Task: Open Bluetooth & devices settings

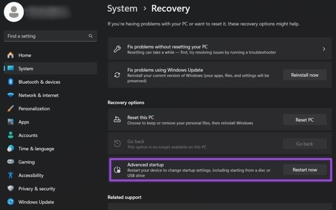Action: (x=50, y=82)
